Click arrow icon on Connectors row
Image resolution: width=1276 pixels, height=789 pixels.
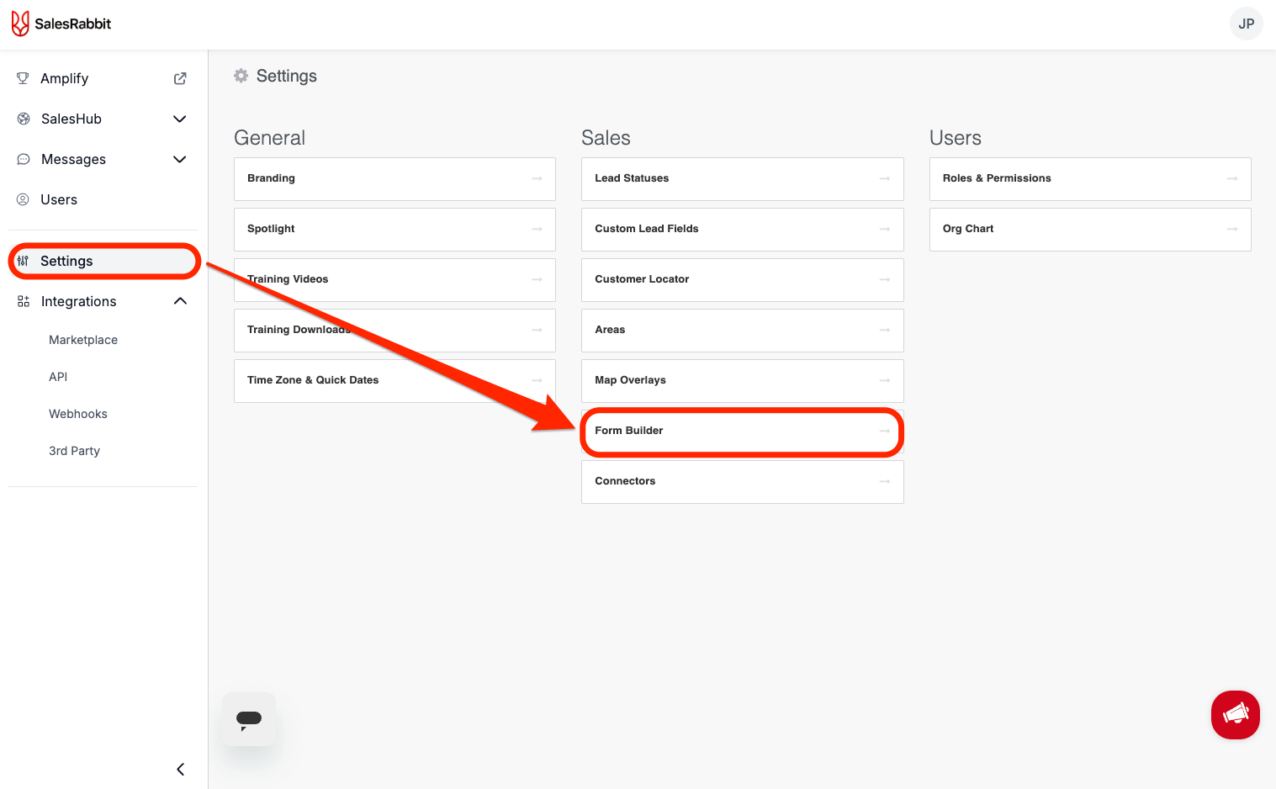click(x=885, y=481)
